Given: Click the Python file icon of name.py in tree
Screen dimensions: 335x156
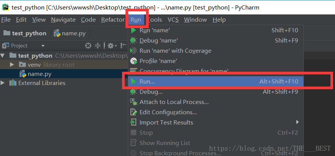Looking at the screenshot, I should click(23, 74).
